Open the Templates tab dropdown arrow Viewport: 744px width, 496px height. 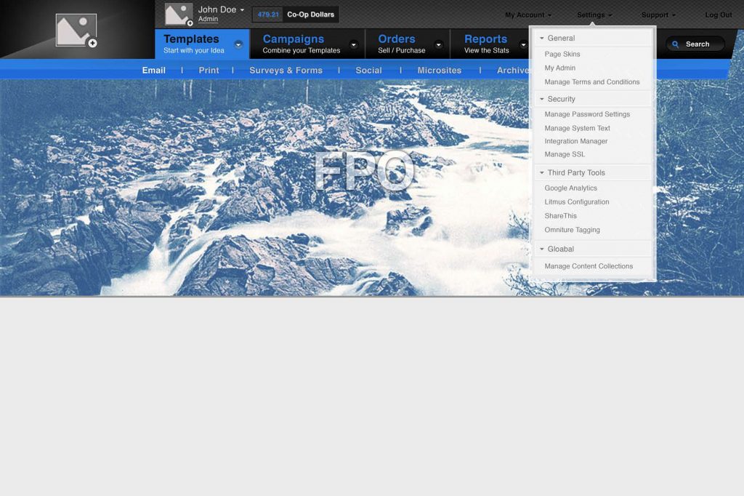pyautogui.click(x=238, y=44)
